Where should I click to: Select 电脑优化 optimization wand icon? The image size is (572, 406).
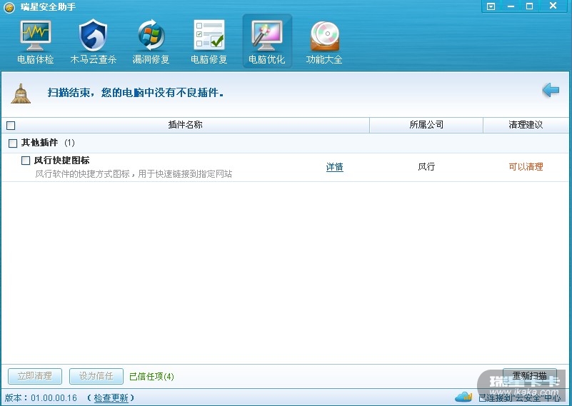click(x=267, y=41)
